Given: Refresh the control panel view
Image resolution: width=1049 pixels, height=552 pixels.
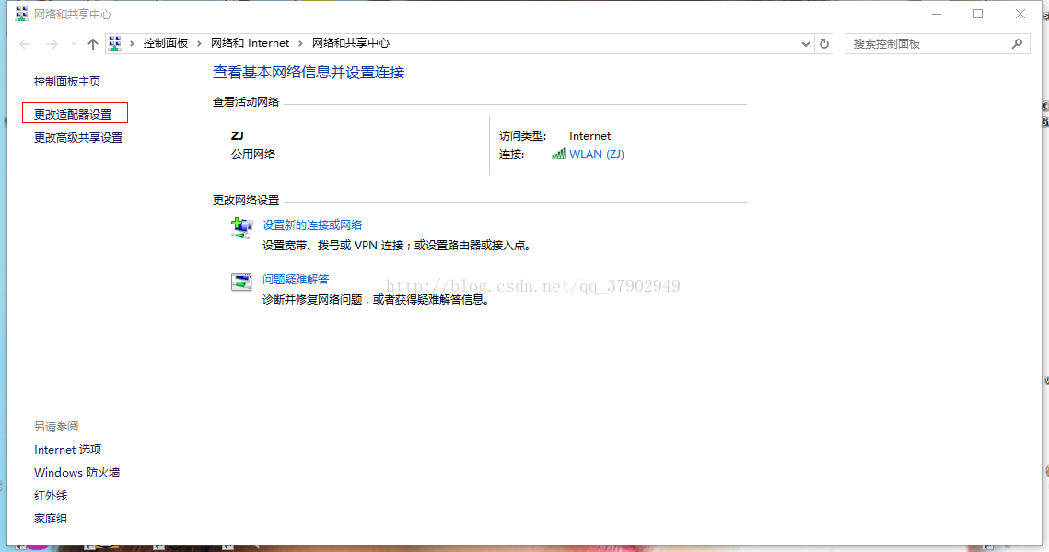Looking at the screenshot, I should pyautogui.click(x=824, y=43).
